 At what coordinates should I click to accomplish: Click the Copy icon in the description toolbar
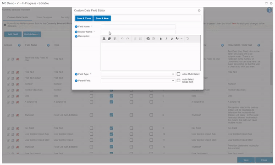click(x=110, y=39)
